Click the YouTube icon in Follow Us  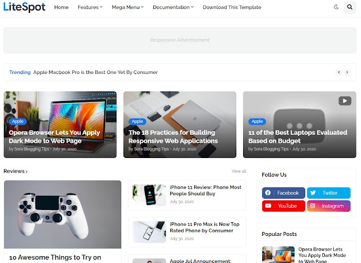tap(268, 205)
